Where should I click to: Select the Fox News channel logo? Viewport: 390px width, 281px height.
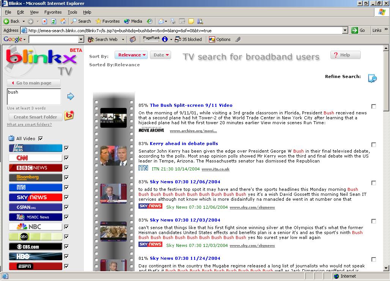point(36,148)
